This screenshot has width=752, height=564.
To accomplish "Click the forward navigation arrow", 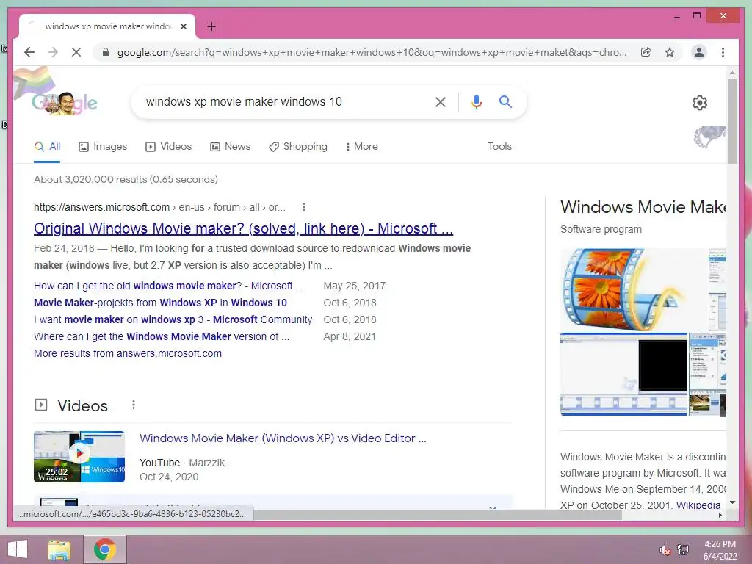I will click(53, 52).
